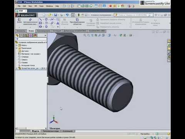
Task: Open the VM menu
Action: 35,6
